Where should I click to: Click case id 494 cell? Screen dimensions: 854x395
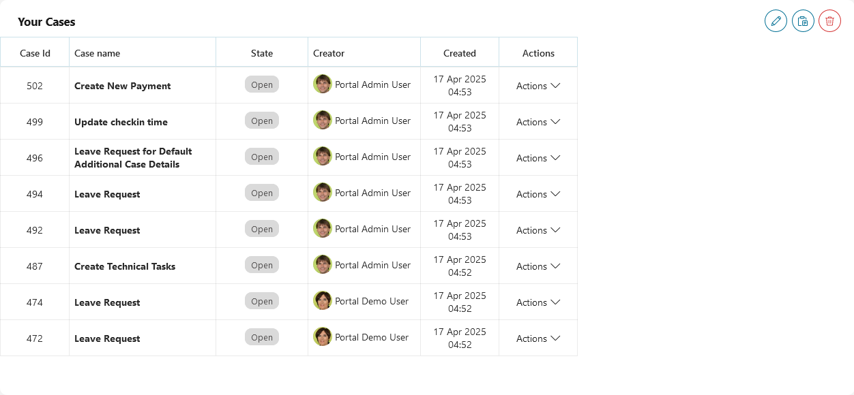(35, 194)
